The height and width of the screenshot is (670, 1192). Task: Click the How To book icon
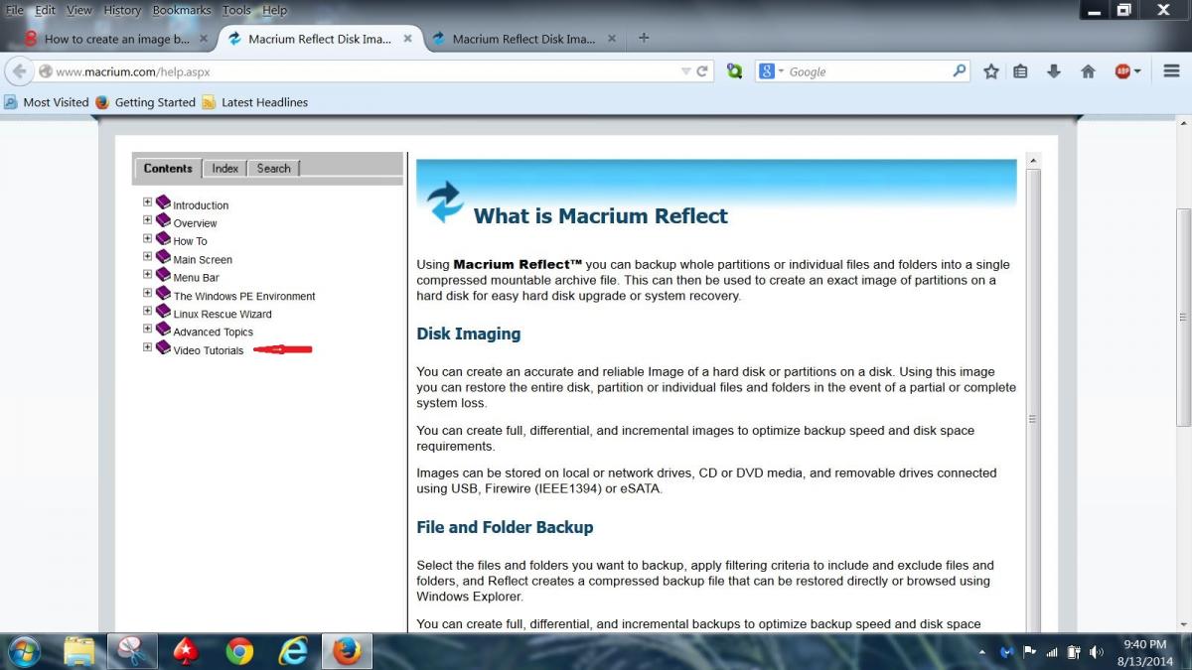(163, 238)
